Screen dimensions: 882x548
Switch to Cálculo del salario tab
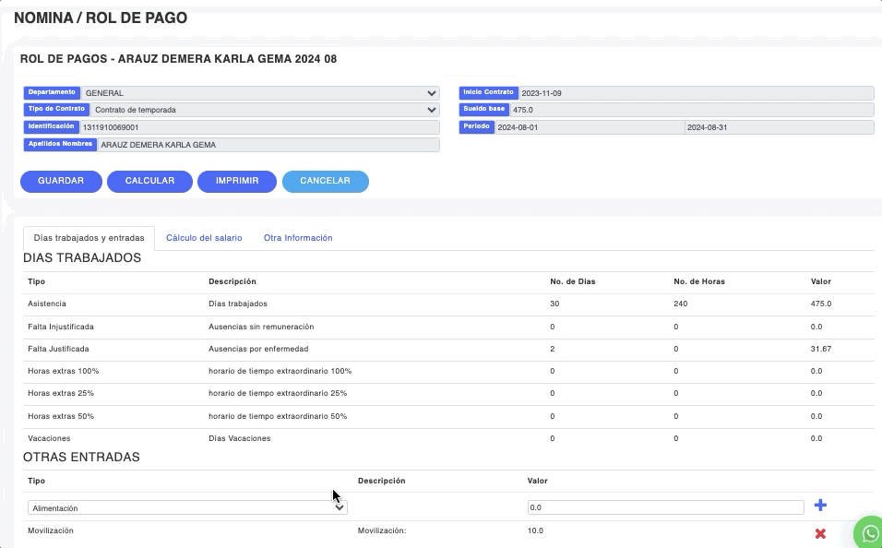coord(204,238)
